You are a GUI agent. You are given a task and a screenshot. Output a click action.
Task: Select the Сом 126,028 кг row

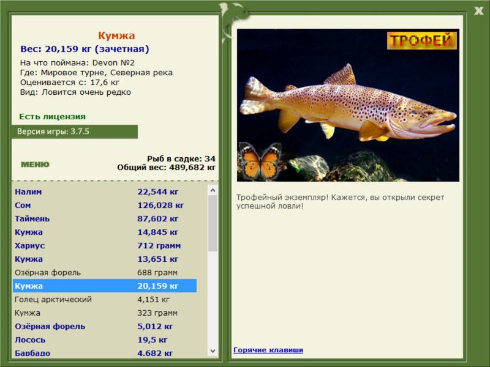[105, 206]
